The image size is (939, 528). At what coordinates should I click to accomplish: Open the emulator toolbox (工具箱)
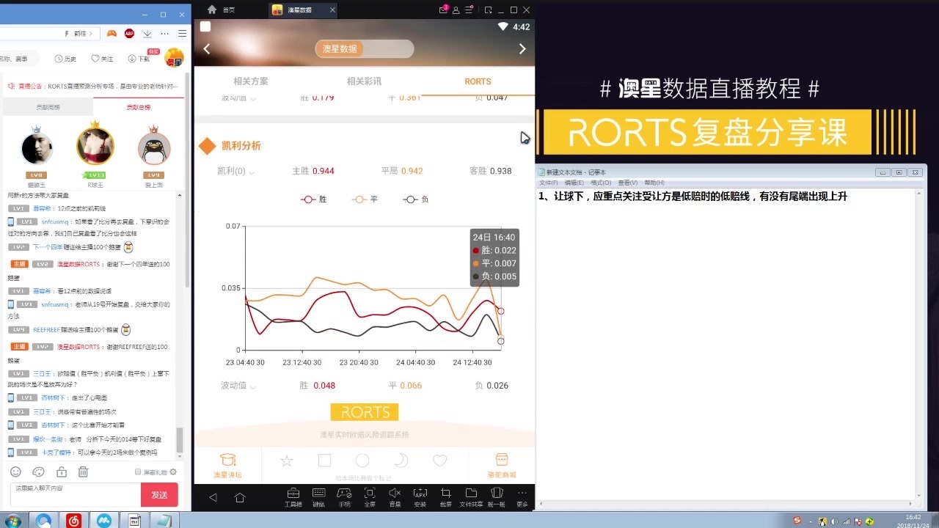coord(293,497)
